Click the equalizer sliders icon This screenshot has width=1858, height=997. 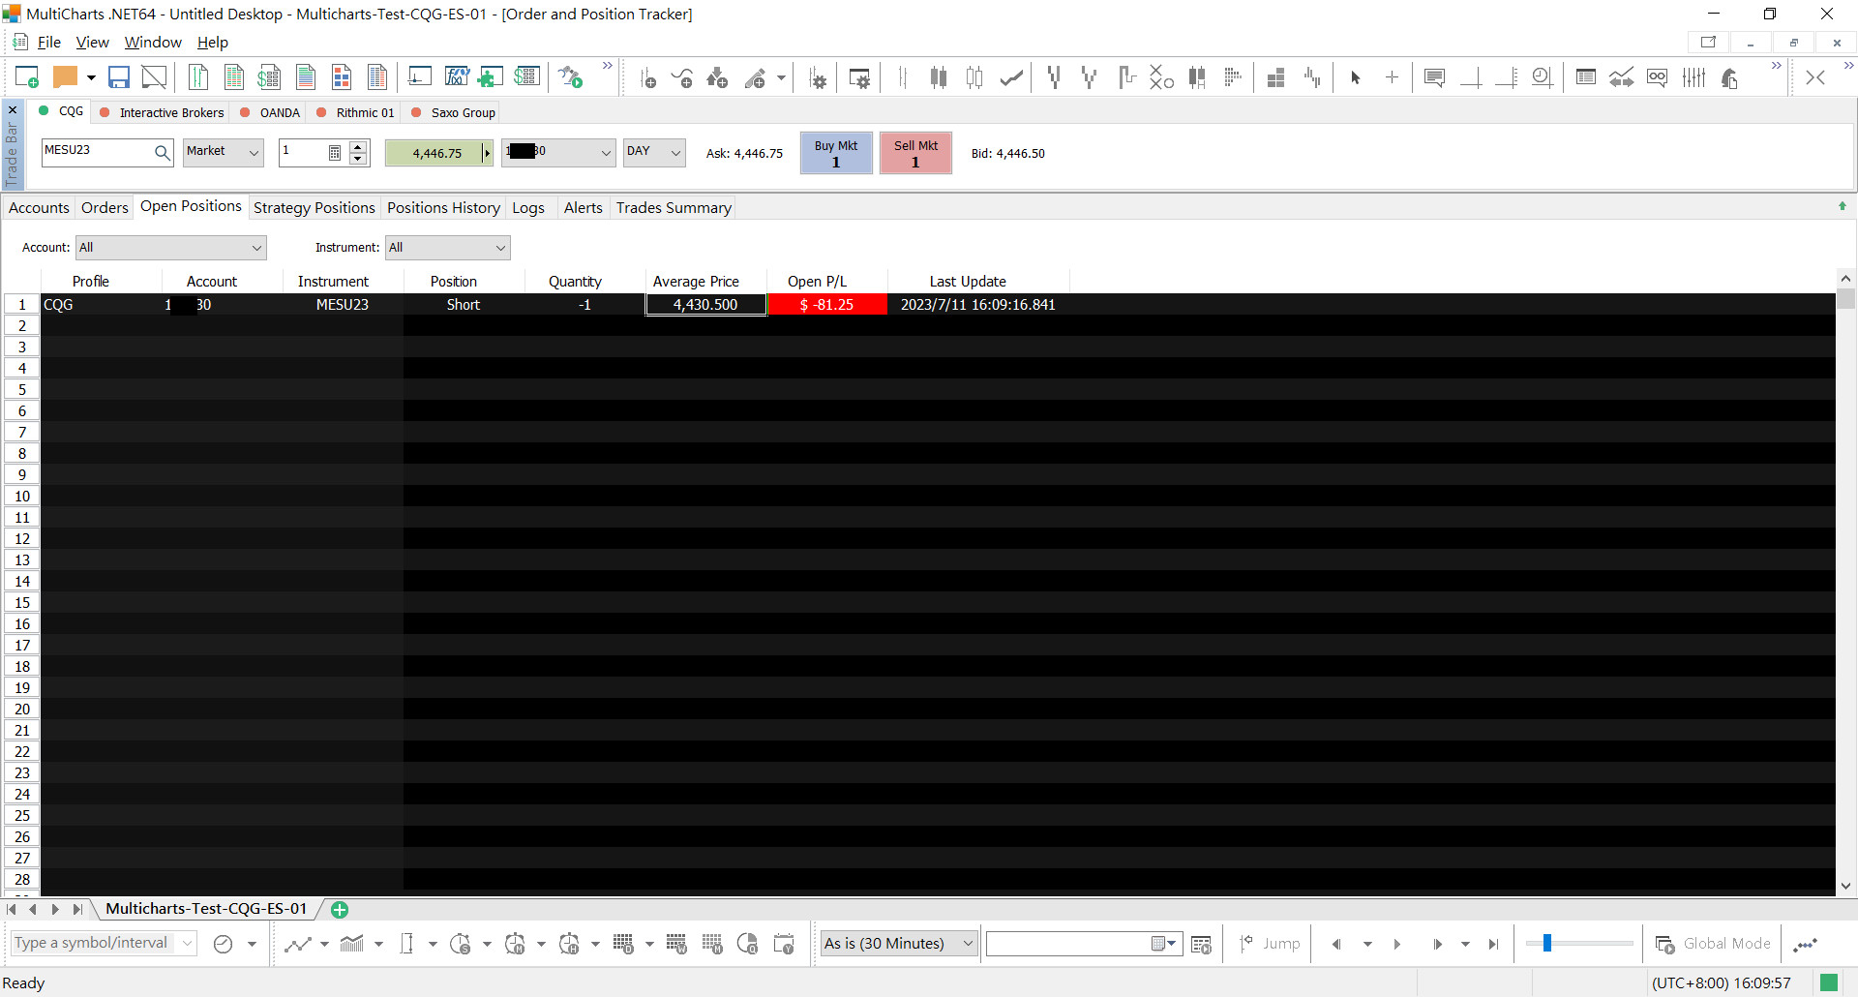[1693, 78]
